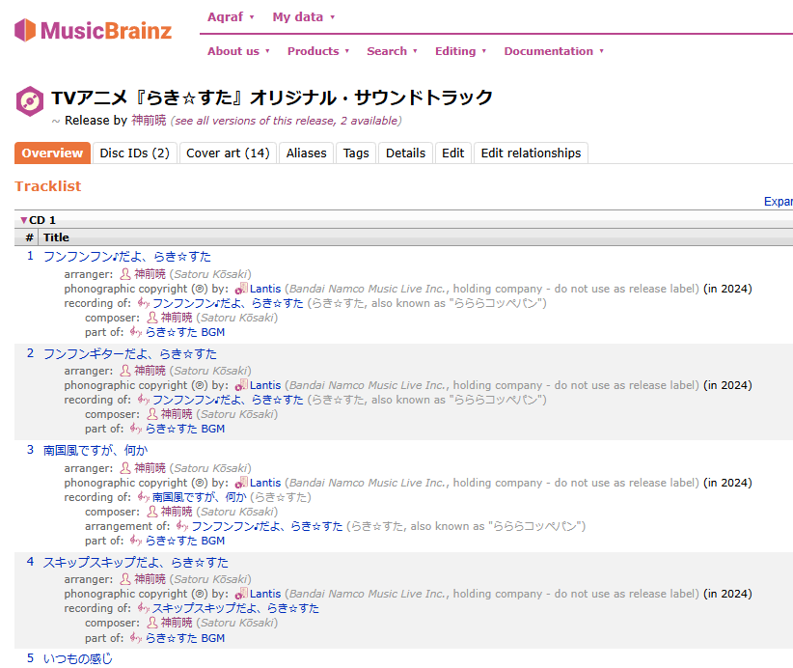This screenshot has height=668, width=793.
Task: Collapse the CD 1 medium tracklist
Action: point(24,220)
